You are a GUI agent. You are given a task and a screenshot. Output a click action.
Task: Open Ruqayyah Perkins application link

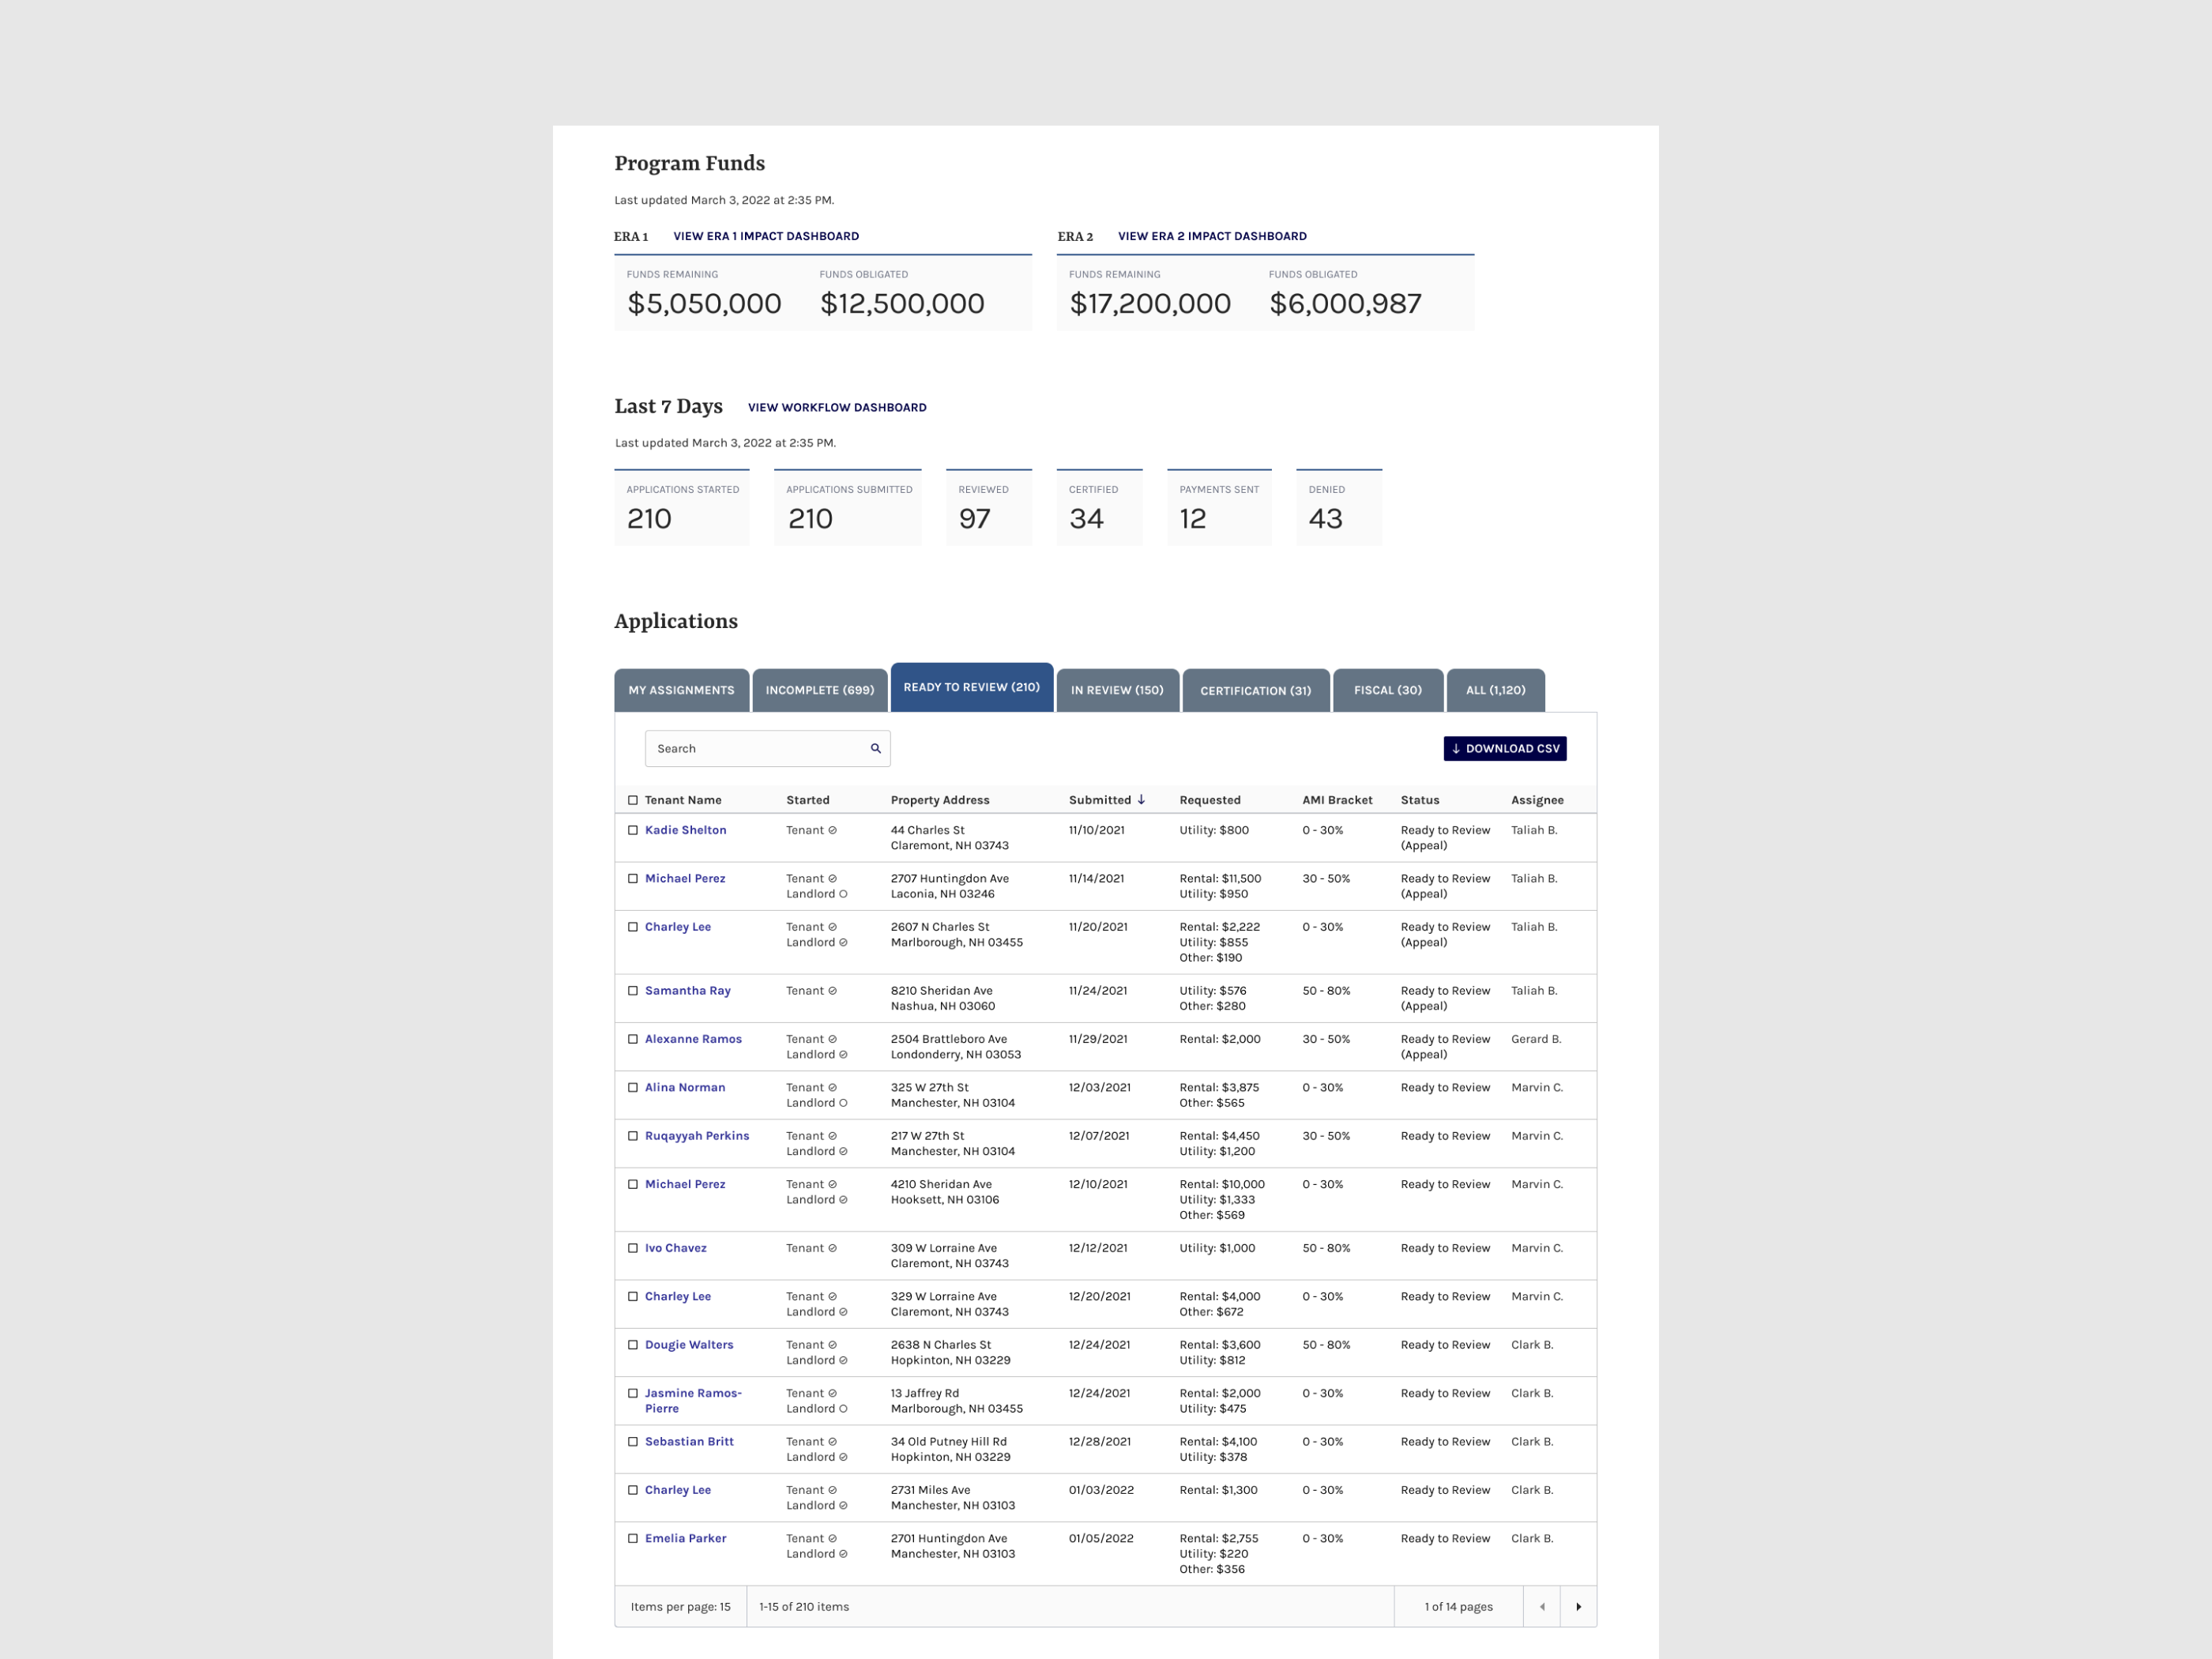697,1136
